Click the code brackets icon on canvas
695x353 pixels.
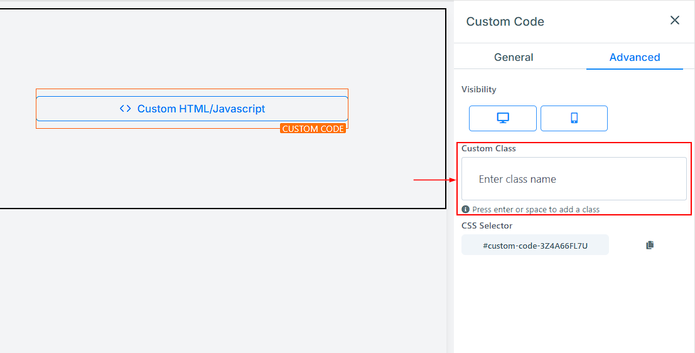click(126, 109)
